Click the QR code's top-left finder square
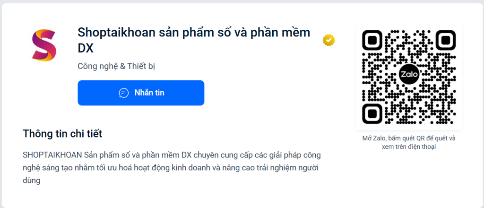Screen dimensions: 484x208 (372, 40)
